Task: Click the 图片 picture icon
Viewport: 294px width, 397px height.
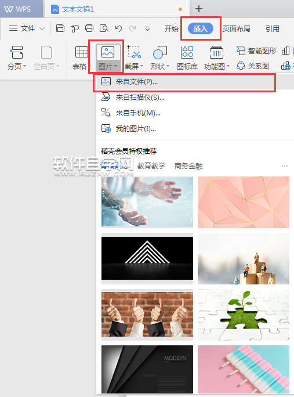Action: [x=108, y=52]
